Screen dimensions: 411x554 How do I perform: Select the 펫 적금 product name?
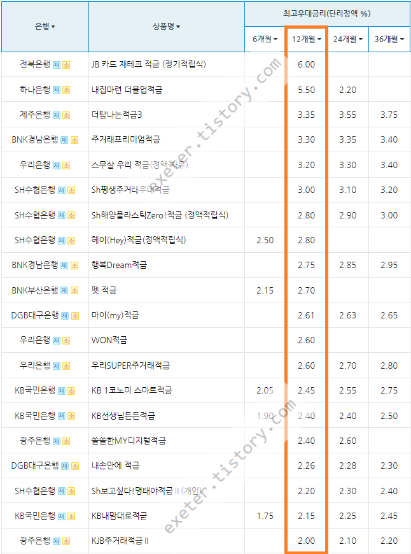coord(104,290)
